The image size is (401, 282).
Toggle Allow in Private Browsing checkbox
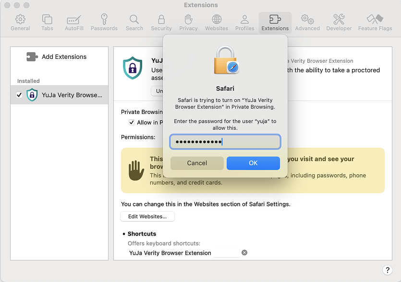132,123
